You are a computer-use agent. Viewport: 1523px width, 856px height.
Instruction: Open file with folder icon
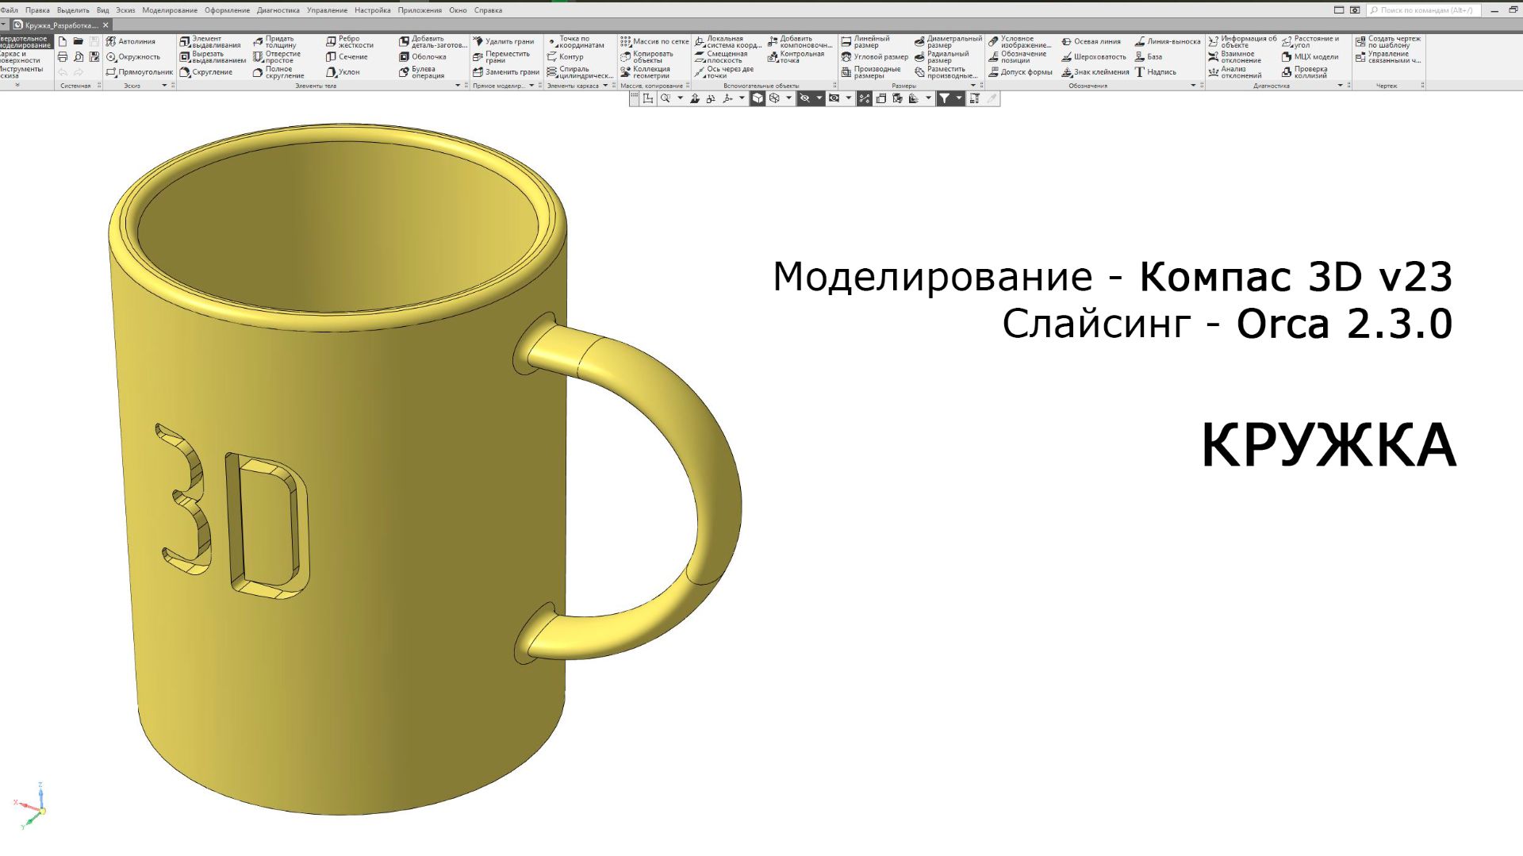[79, 41]
